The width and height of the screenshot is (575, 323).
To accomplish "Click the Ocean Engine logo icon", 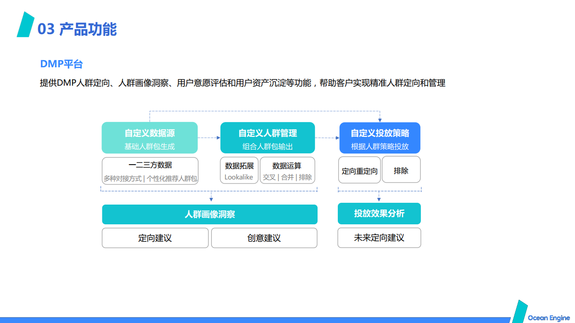I will click(x=520, y=311).
